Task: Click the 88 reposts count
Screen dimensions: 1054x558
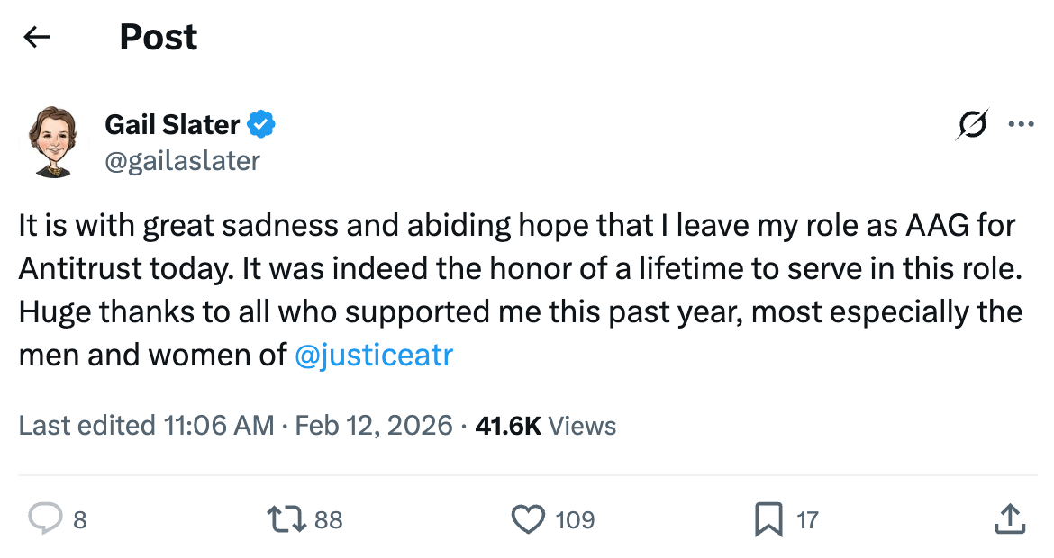Action: [x=329, y=520]
